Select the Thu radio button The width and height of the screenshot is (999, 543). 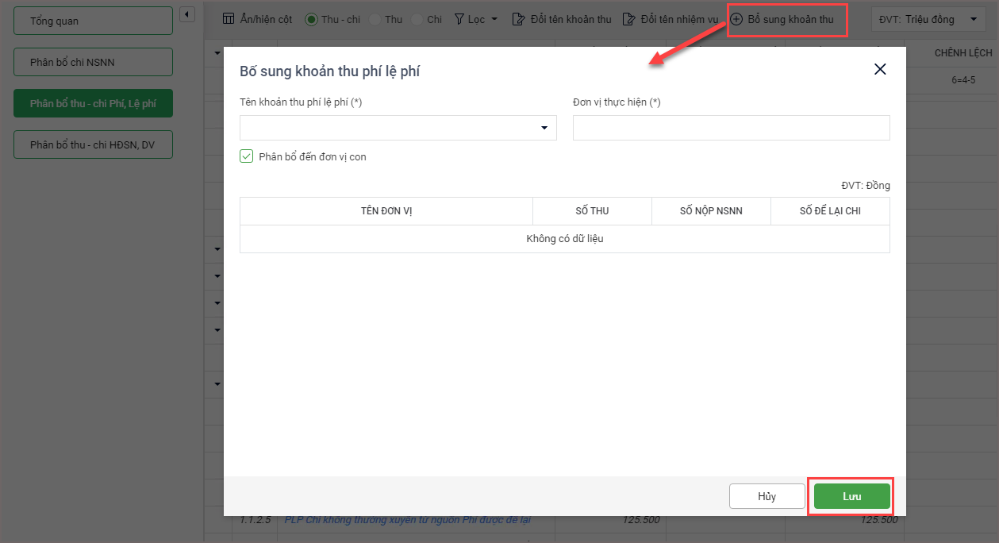pos(375,19)
